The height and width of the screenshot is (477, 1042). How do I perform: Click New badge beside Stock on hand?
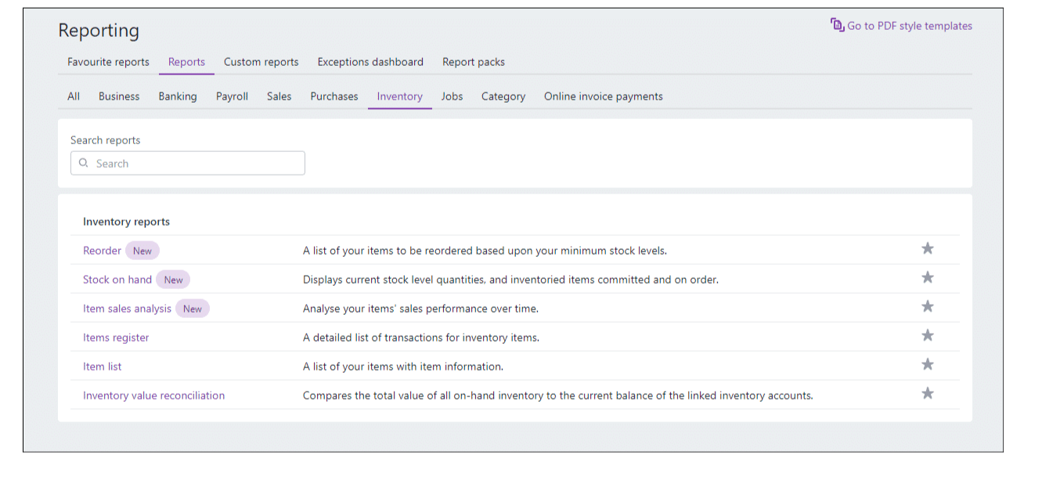[x=173, y=280]
